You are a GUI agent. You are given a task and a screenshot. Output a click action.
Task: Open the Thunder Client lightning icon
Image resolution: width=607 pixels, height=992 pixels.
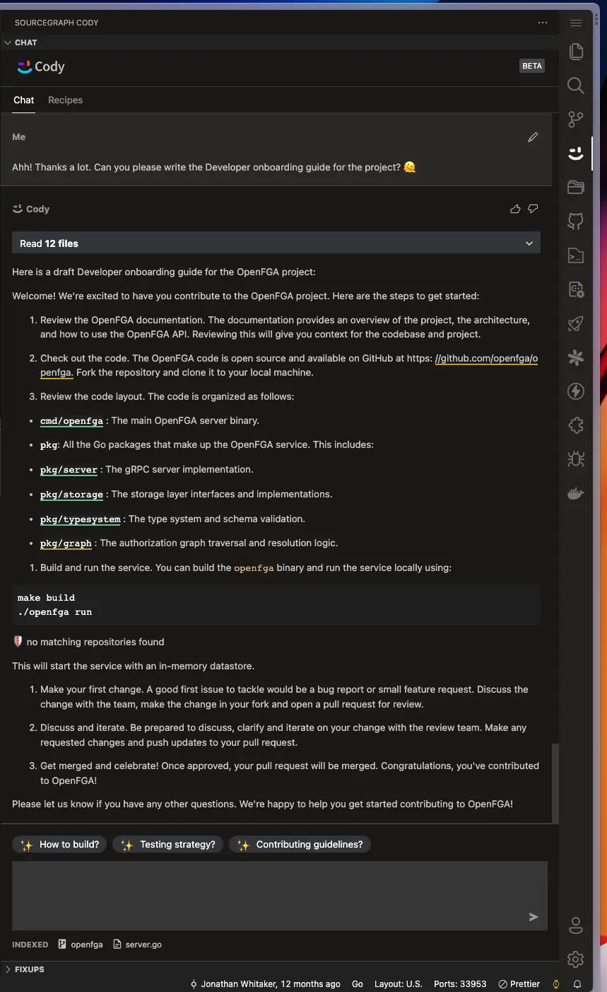pyautogui.click(x=576, y=391)
